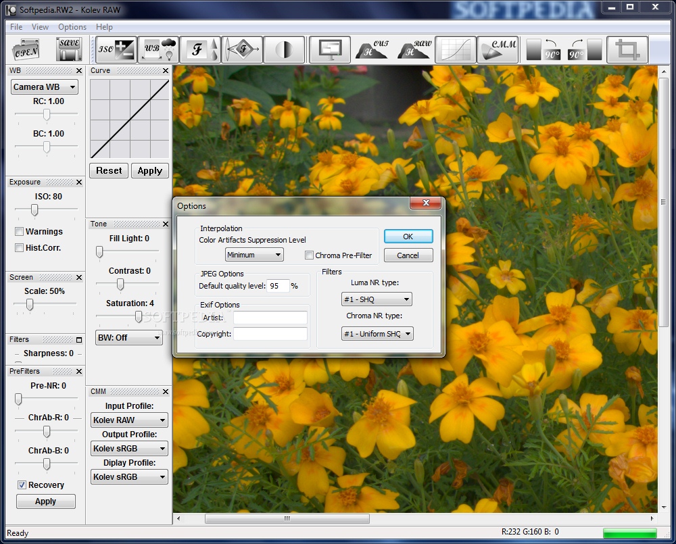The height and width of the screenshot is (544, 676).
Task: Open the Output Profile Kolev sRGB dropdown
Action: pyautogui.click(x=129, y=448)
